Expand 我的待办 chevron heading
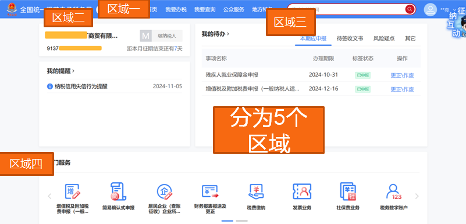Image resolution: width=466 pixels, height=224 pixels. pyautogui.click(x=215, y=34)
